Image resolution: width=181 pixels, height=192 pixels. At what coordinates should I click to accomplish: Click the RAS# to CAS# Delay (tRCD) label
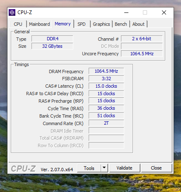coord(55,94)
